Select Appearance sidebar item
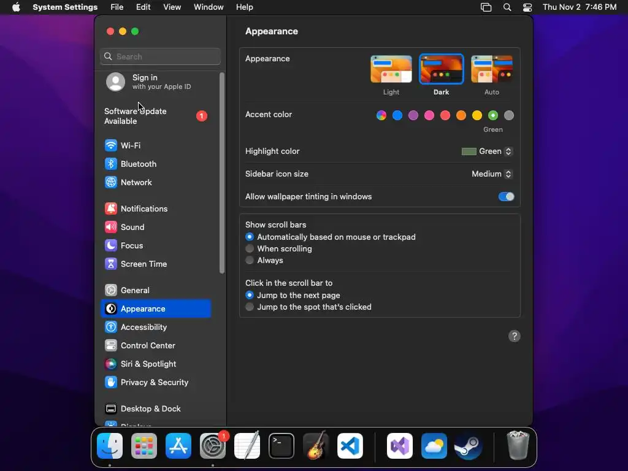The height and width of the screenshot is (471, 628). [156, 309]
